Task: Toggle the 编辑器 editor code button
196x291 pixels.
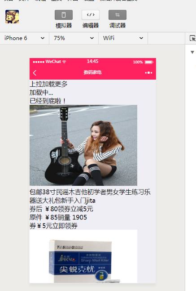Action: [x=91, y=15]
